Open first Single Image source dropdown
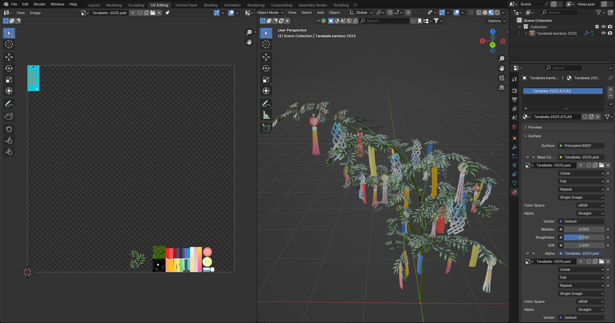 coord(581,197)
